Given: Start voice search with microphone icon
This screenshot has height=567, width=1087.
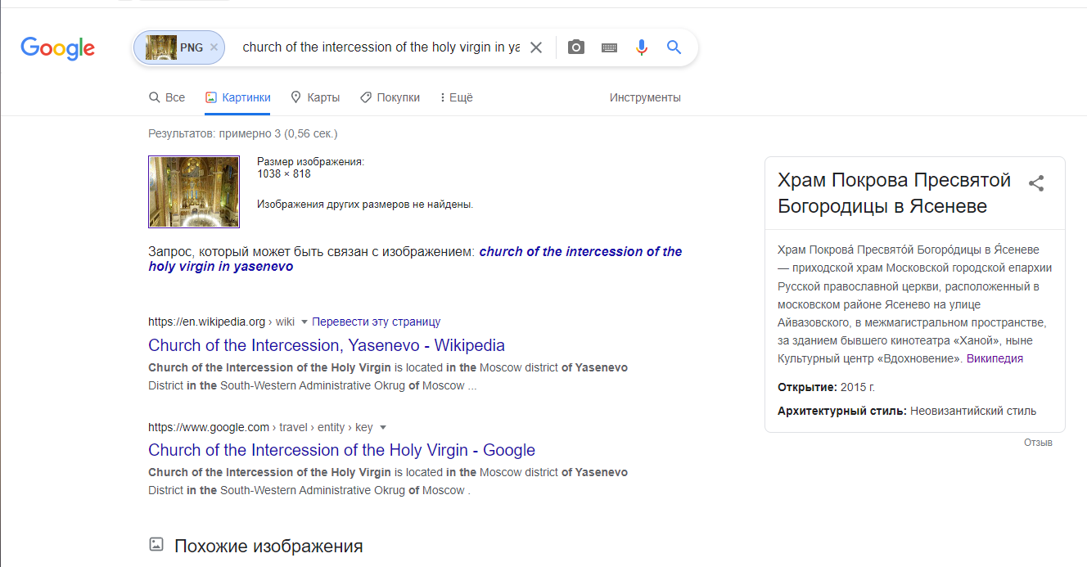Looking at the screenshot, I should (x=642, y=47).
